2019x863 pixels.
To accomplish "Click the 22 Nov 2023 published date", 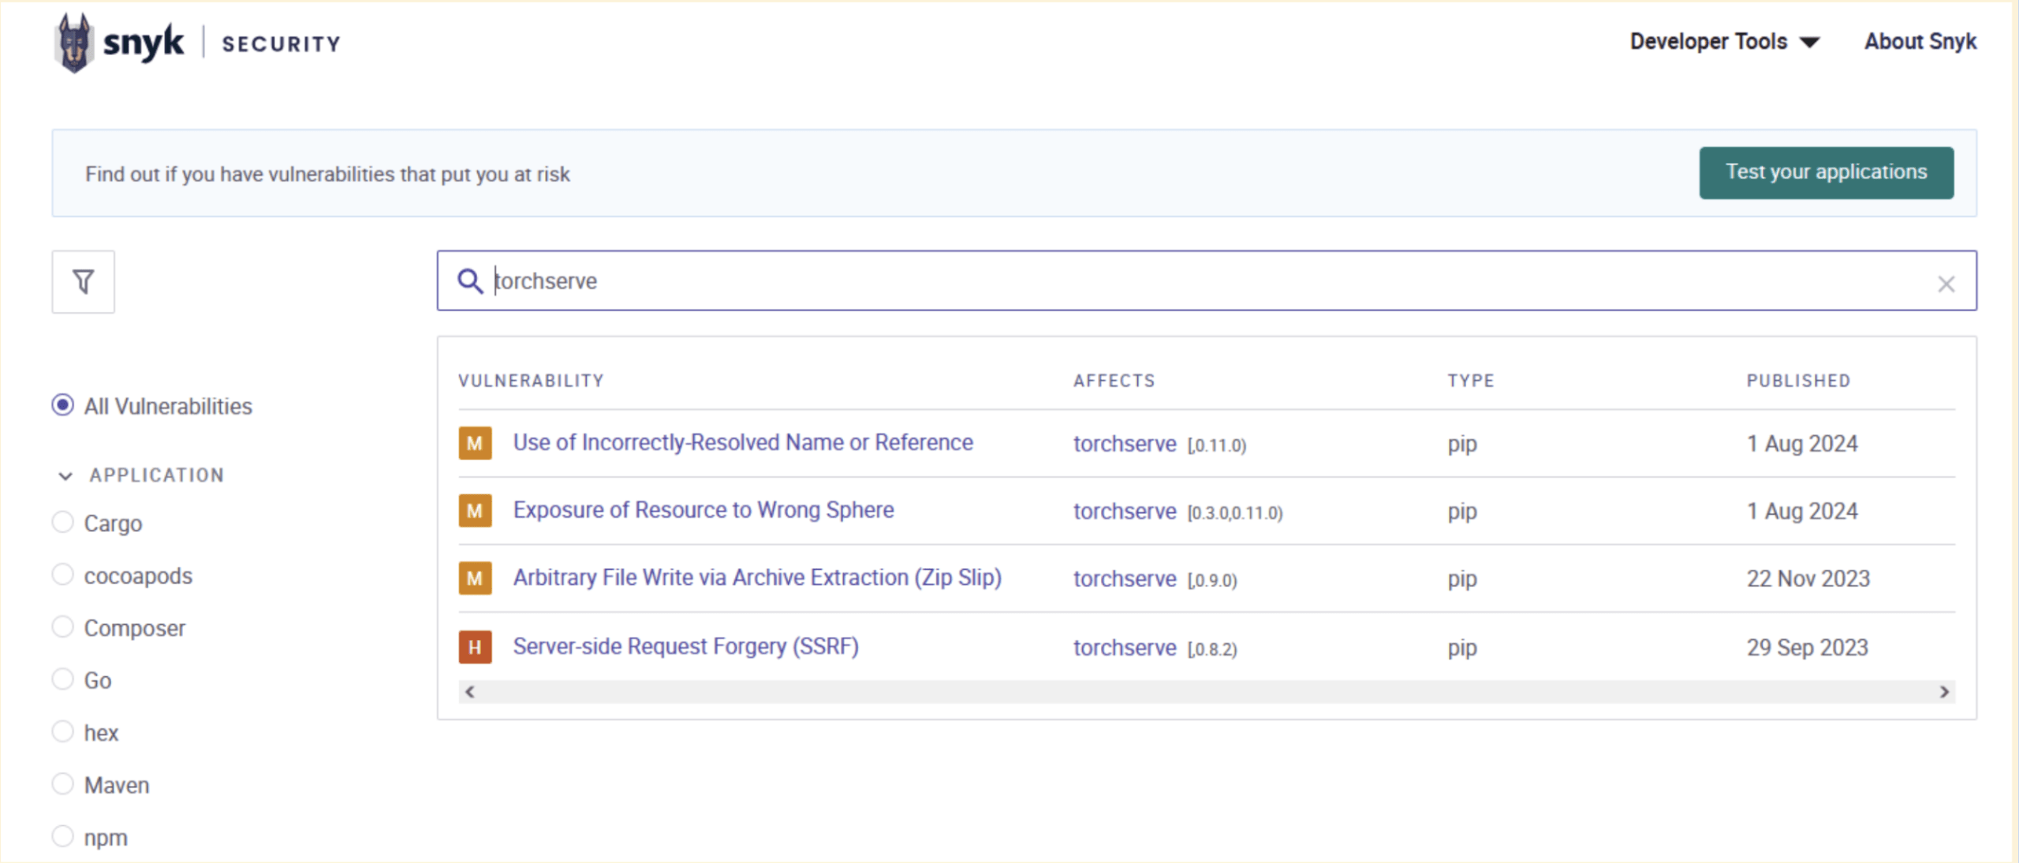I will pos(1808,579).
